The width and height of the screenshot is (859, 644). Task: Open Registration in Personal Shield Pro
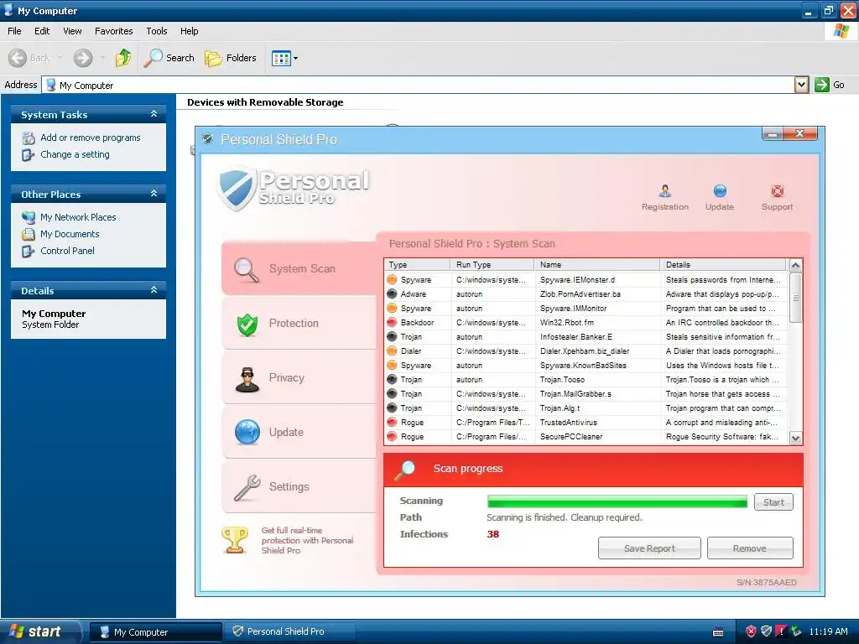664,198
